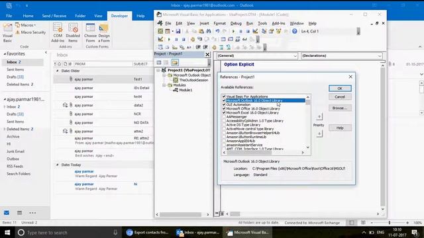This screenshot has height=238, width=424.
Task: Open Object Browser icon in VBA toolbar
Action: coord(278,31)
